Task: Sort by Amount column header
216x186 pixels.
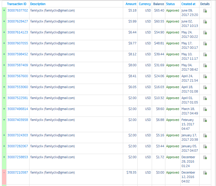Action: (131, 4)
